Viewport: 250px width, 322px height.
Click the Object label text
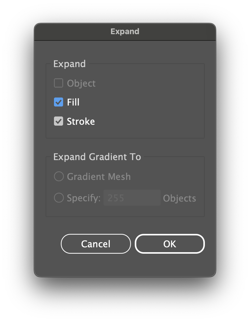pos(81,83)
